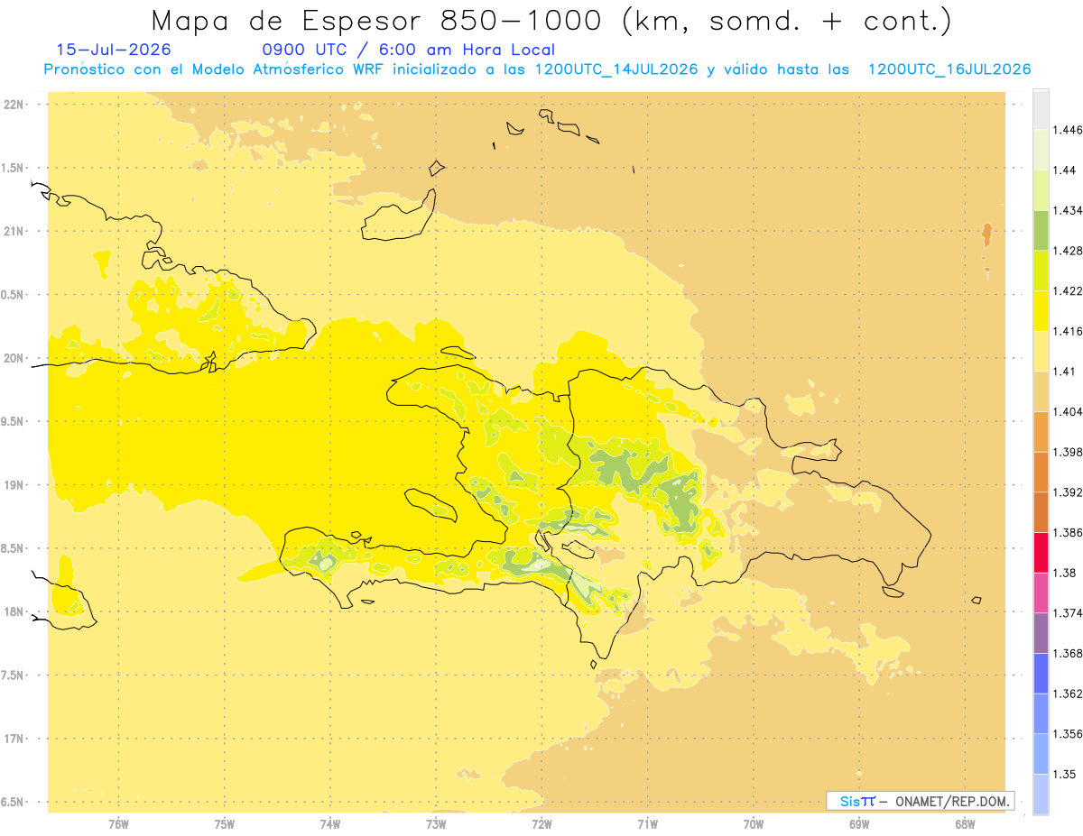The height and width of the screenshot is (836, 1083).
Task: Pick the pink swatch between 1.374 and 1.38
Action: click(x=1041, y=593)
